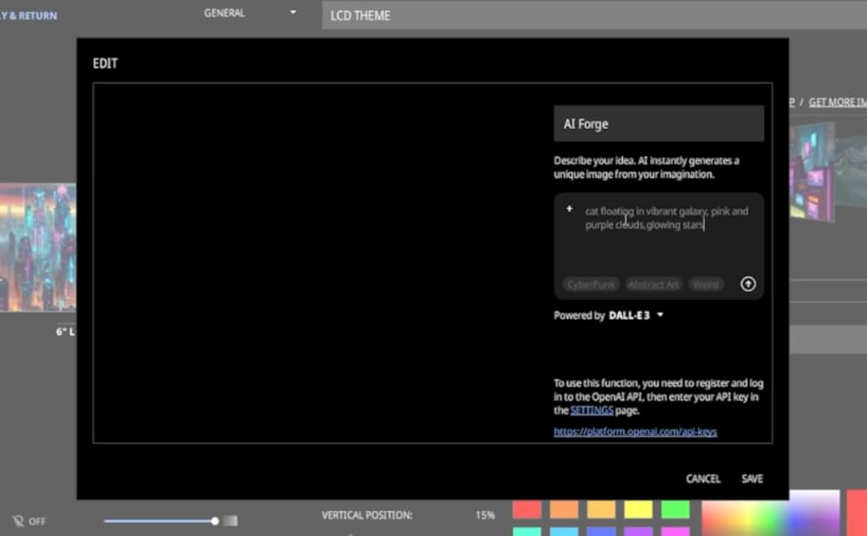The height and width of the screenshot is (536, 867).
Task: Pick the orange color swatch
Action: (563, 509)
